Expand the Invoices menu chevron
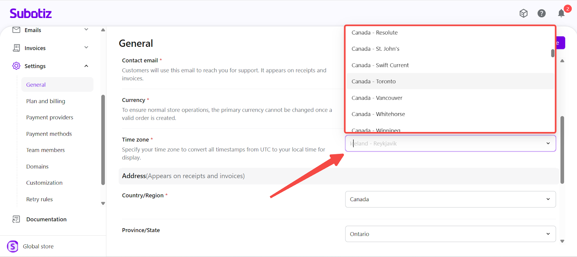Image resolution: width=577 pixels, height=257 pixels. click(86, 48)
